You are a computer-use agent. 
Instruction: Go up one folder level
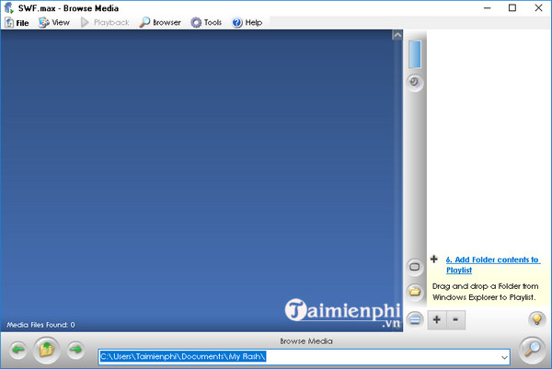point(47,350)
